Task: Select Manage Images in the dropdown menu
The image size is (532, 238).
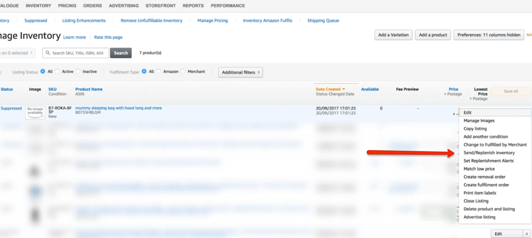Action: [x=479, y=121]
